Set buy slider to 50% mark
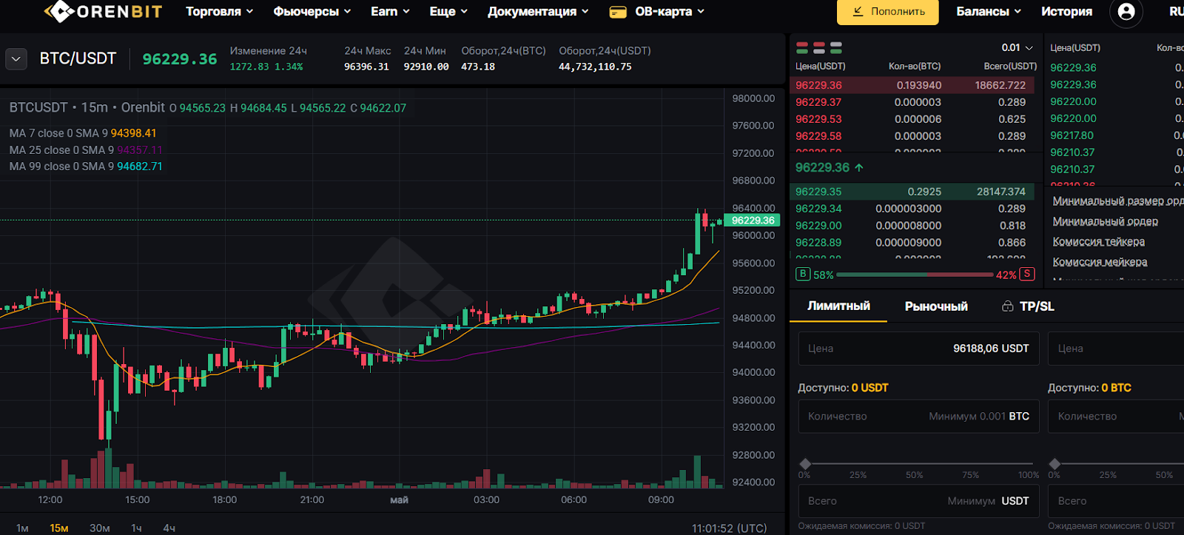This screenshot has width=1184, height=535. coord(915,474)
